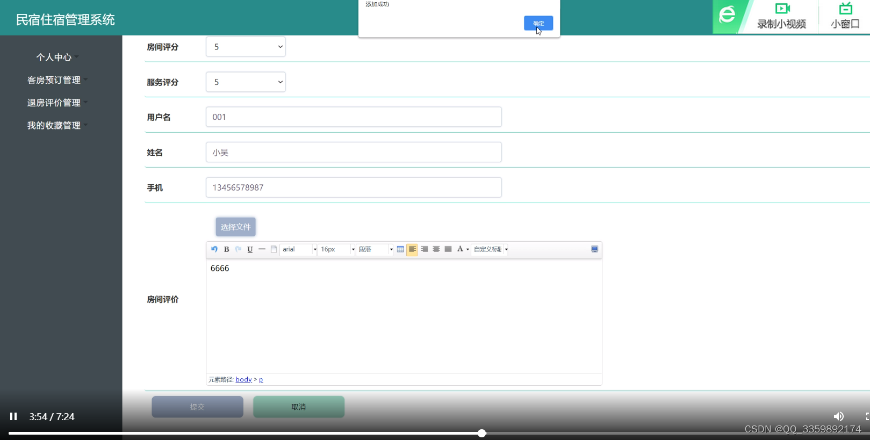Click the insert table icon
870x440 pixels.
click(x=400, y=249)
